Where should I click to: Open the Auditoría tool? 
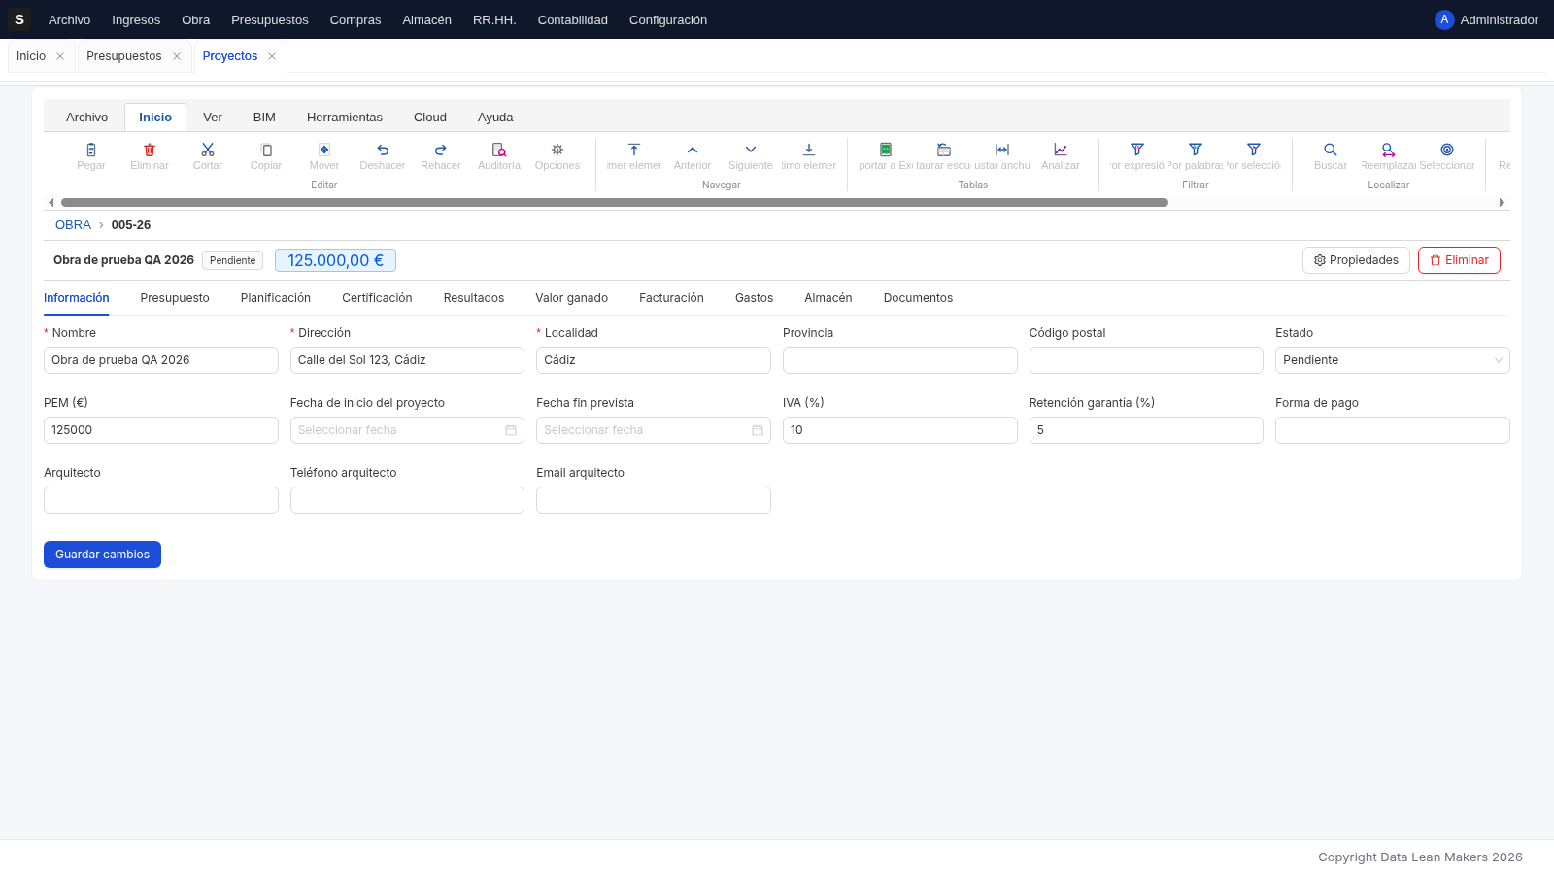pyautogui.click(x=499, y=150)
